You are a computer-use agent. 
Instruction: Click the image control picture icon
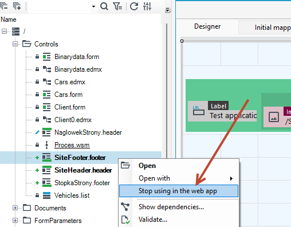click(274, 117)
